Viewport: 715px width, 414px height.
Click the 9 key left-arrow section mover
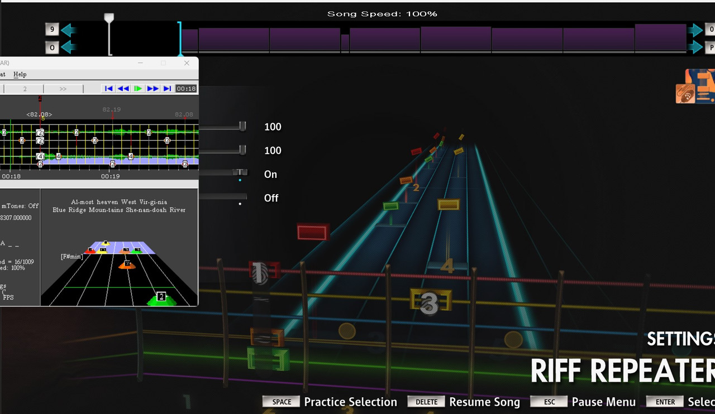coord(68,30)
